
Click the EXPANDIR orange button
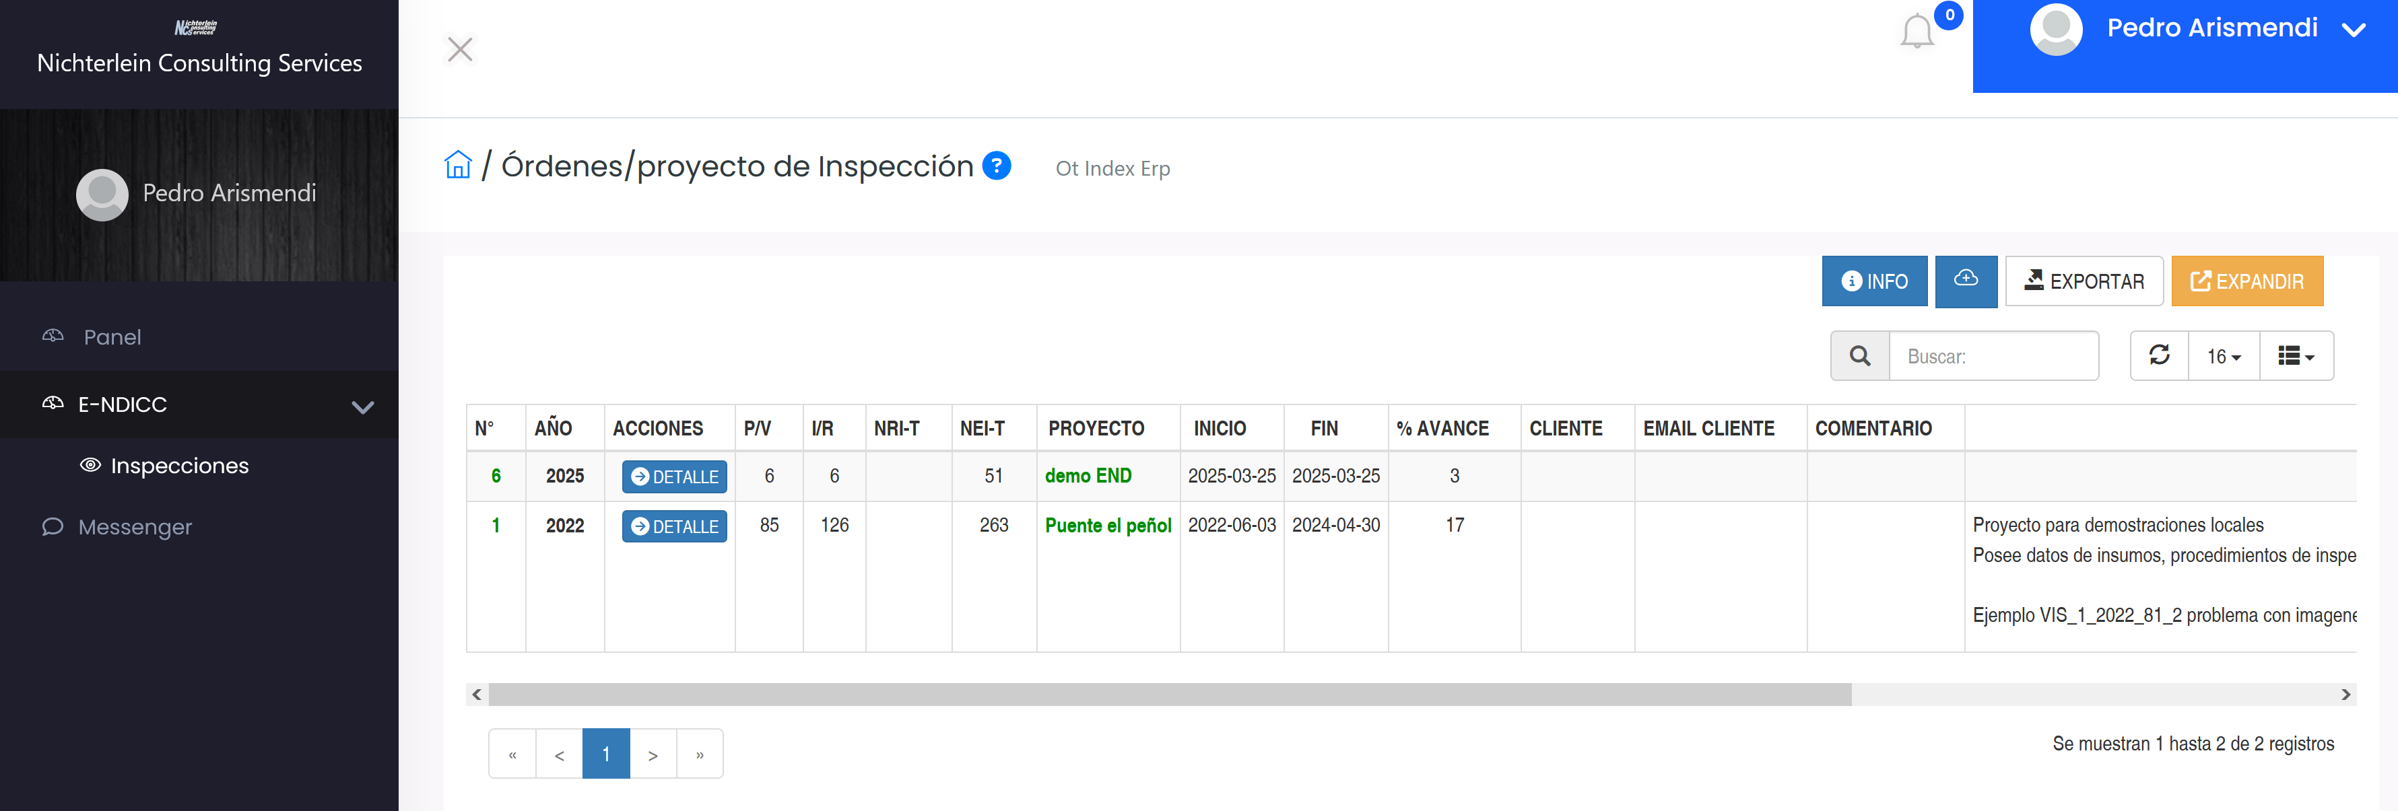[2246, 281]
